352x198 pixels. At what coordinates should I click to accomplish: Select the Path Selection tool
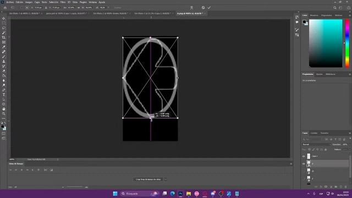[4, 100]
